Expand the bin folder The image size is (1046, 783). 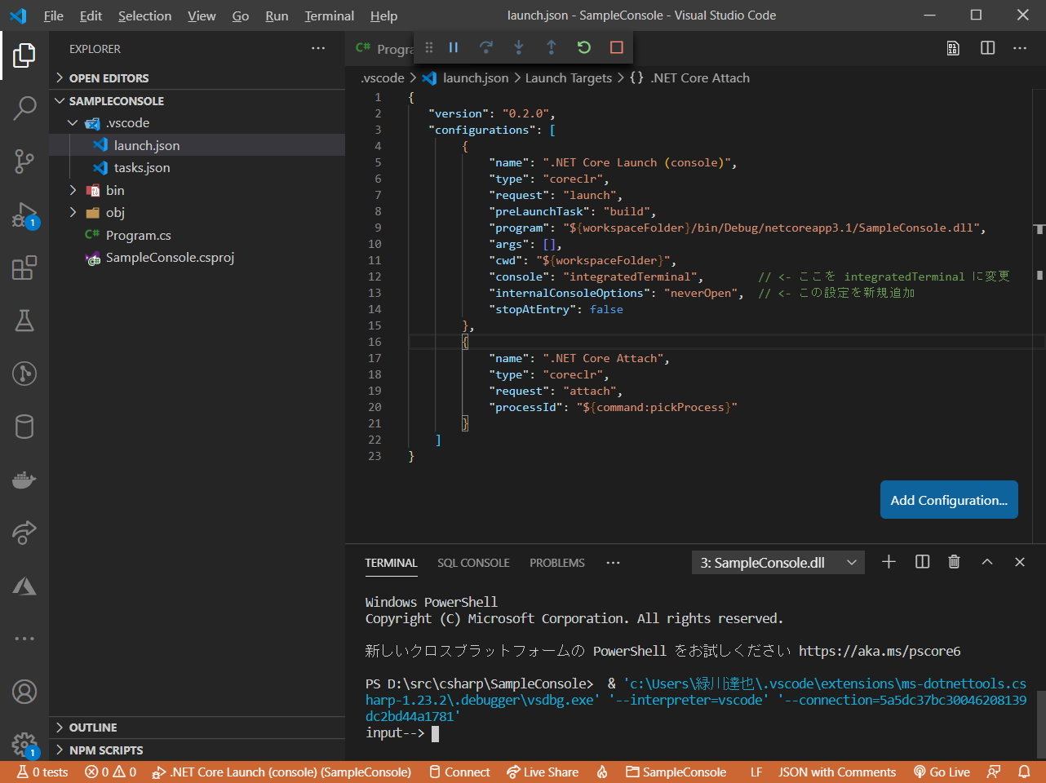click(x=197, y=190)
